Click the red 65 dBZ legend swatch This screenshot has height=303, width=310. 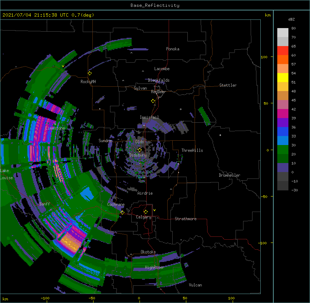[283, 50]
